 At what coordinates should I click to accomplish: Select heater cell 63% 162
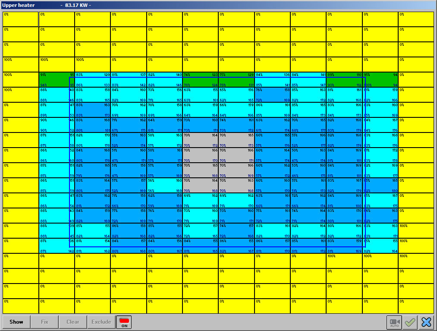pyautogui.click(x=272, y=125)
